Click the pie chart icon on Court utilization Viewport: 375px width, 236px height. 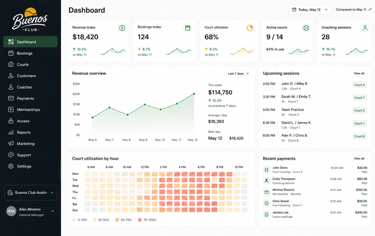point(250,28)
